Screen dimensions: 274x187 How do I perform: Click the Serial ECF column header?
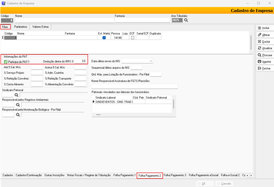pos(143,33)
